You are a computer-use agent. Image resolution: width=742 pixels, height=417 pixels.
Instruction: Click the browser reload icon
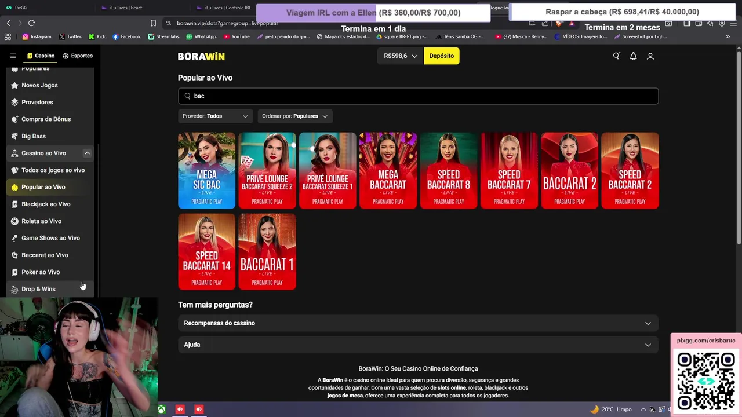pos(31,23)
